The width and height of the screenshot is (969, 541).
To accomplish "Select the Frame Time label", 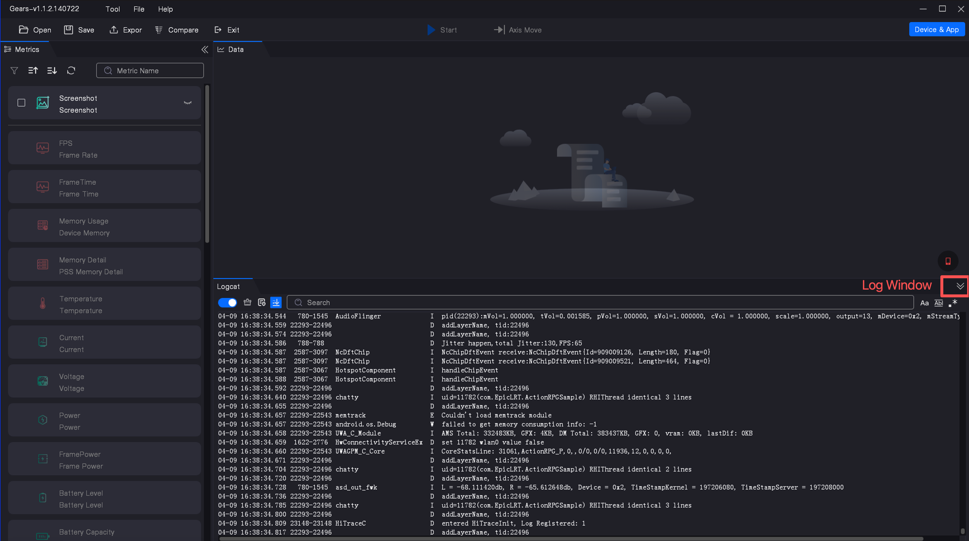I will [x=79, y=194].
